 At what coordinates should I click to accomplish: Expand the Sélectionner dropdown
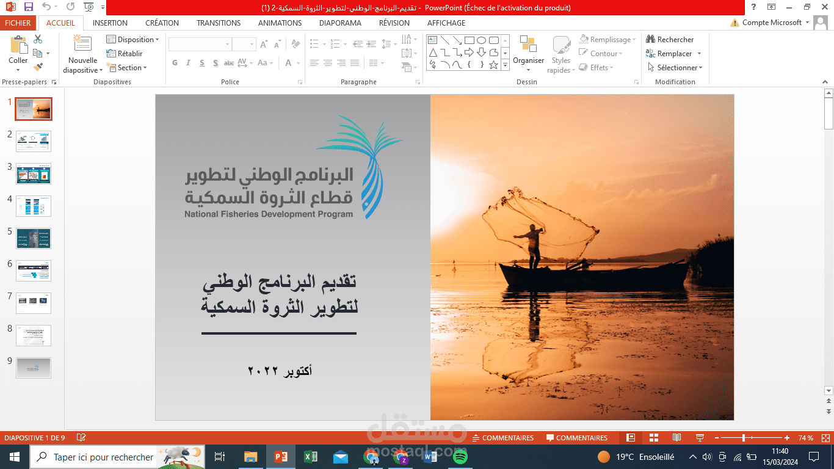(x=675, y=67)
